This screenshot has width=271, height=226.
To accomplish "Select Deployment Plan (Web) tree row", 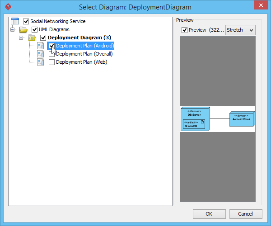I will click(82, 62).
